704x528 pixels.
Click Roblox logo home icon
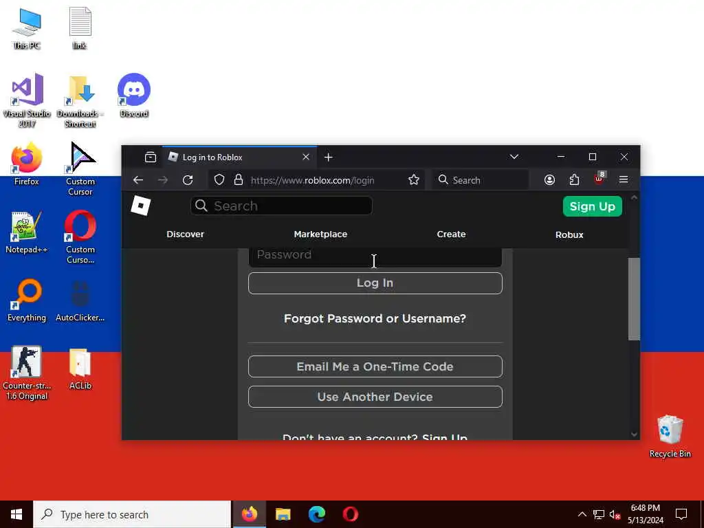140,206
